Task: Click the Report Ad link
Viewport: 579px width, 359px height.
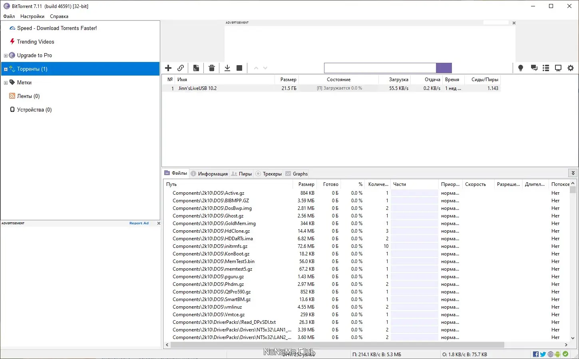Action: [x=139, y=223]
